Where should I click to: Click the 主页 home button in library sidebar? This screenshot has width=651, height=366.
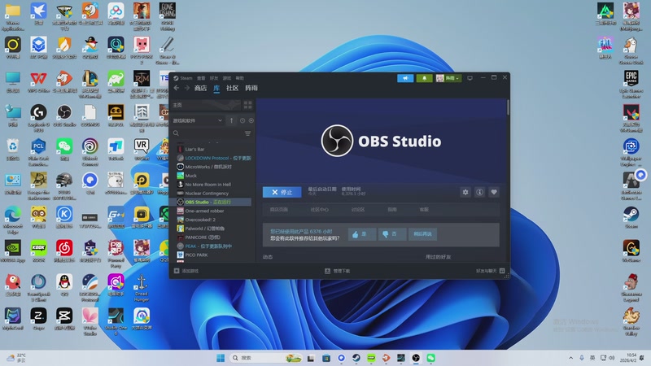(206, 105)
